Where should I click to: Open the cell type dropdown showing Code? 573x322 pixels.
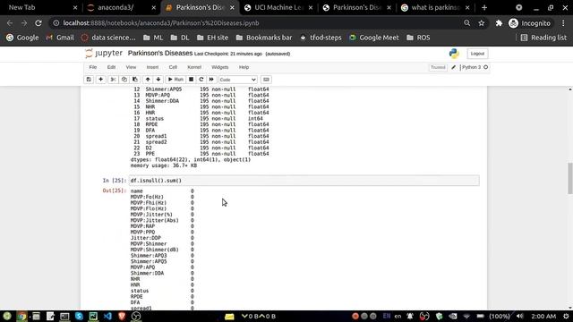point(238,80)
